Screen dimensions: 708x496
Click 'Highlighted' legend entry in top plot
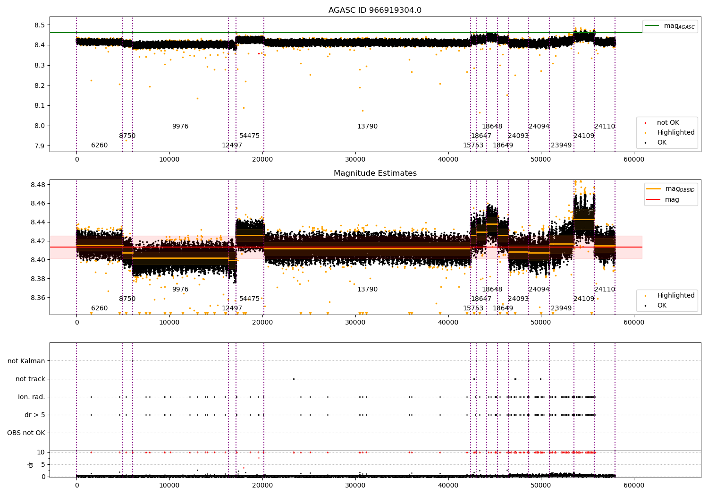[670, 133]
